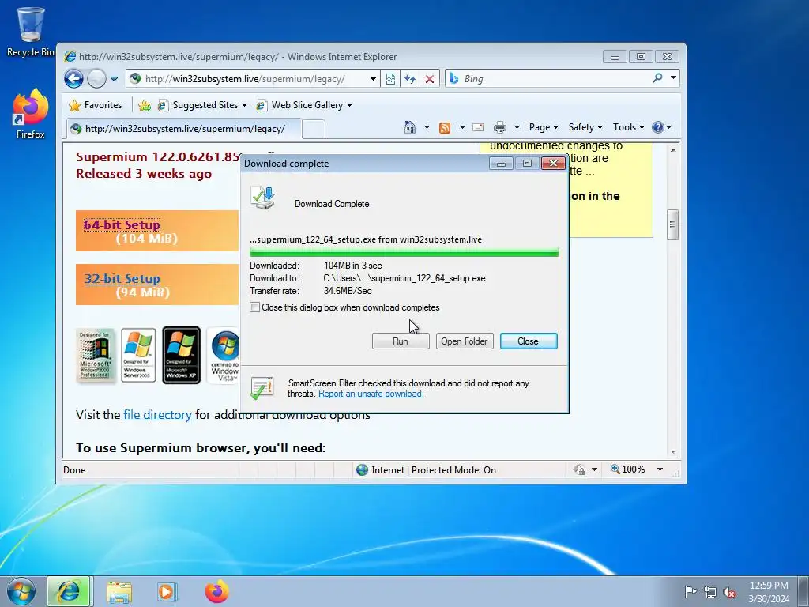This screenshot has height=607, width=809.
Task: Open Suggested Sites dropdown
Action: (x=202, y=105)
